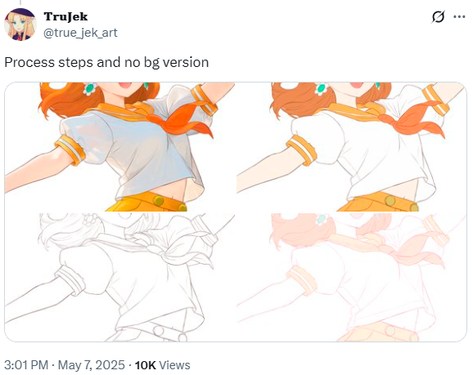The height and width of the screenshot is (375, 473).
Task: Open the flat-color top-right artwork
Action: (x=352, y=147)
